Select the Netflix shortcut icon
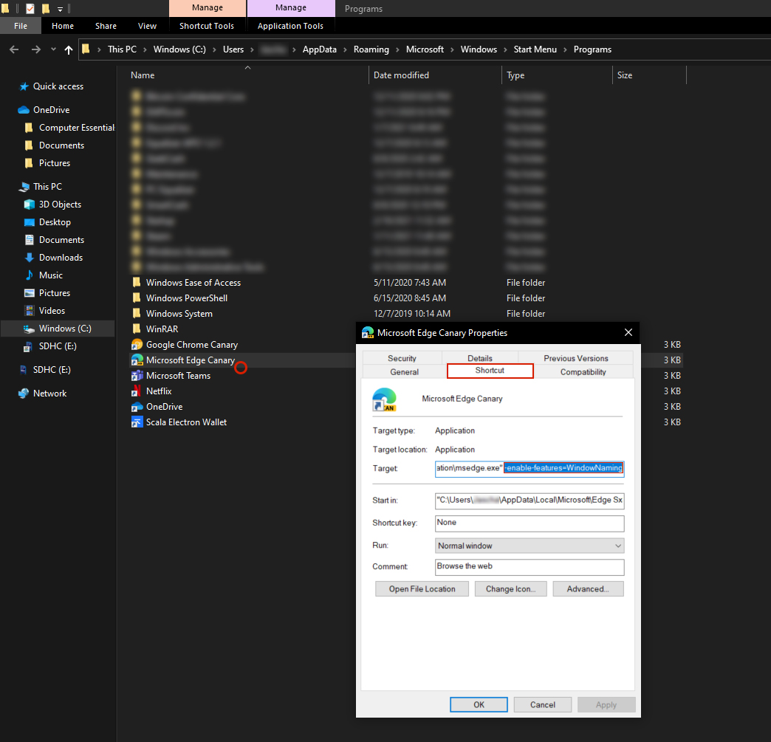Viewport: 771px width, 742px height. [137, 391]
